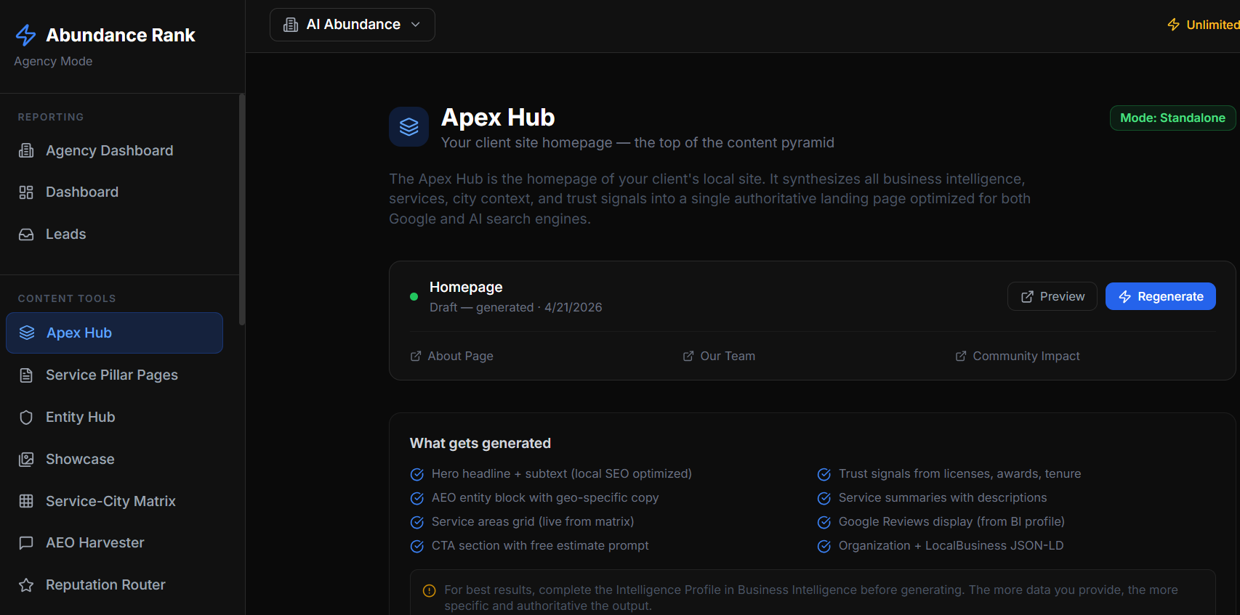Select Dashboard from the Reporting menu

(x=82, y=192)
